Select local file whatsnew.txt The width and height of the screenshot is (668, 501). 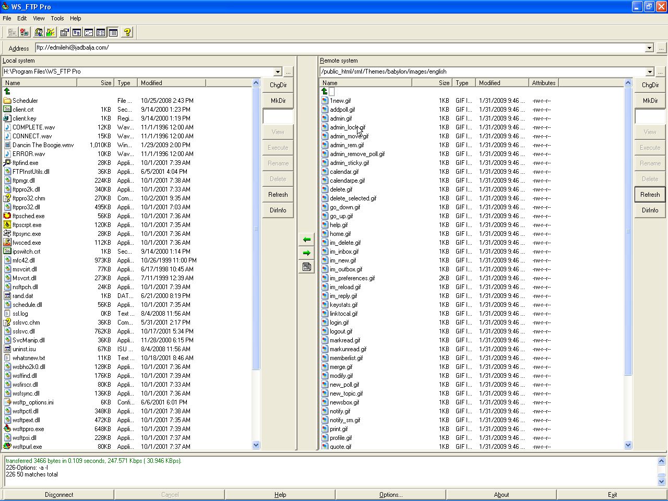(29, 358)
